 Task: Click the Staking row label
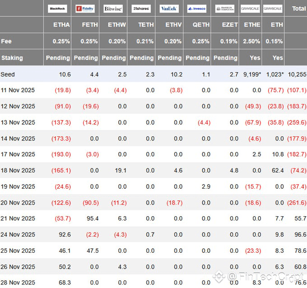pos(12,58)
